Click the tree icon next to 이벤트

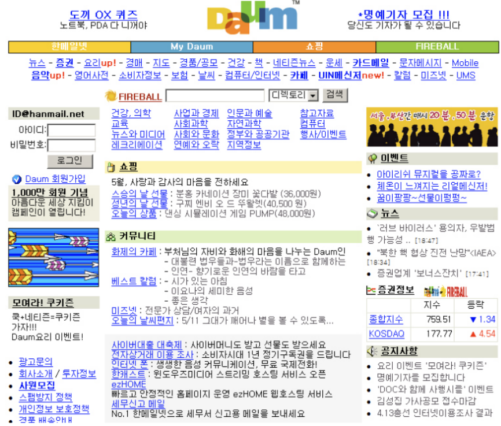(x=372, y=158)
